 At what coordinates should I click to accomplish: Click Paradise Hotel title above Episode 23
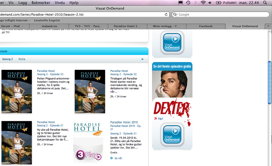[x=46, y=71]
